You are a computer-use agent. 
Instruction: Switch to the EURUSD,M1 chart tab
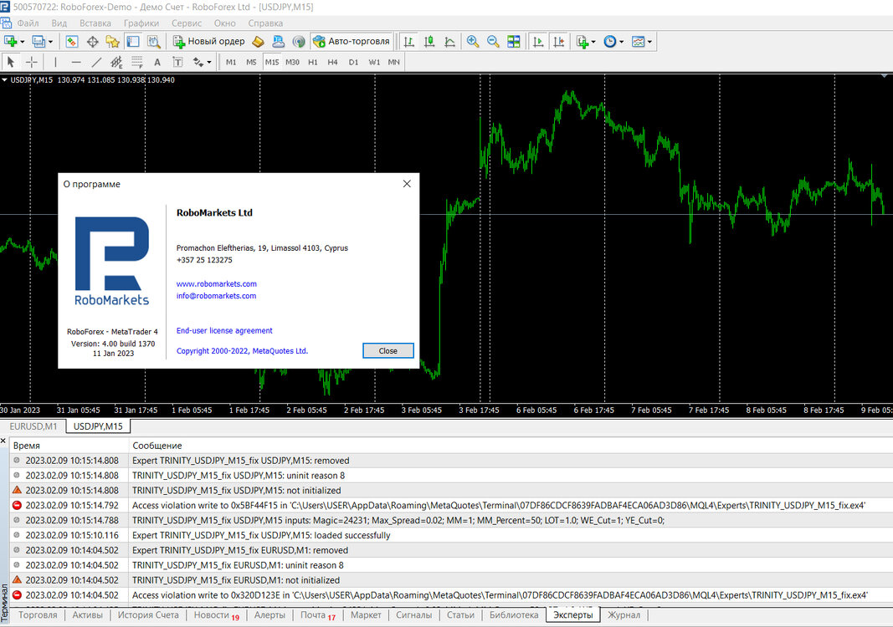(x=33, y=426)
